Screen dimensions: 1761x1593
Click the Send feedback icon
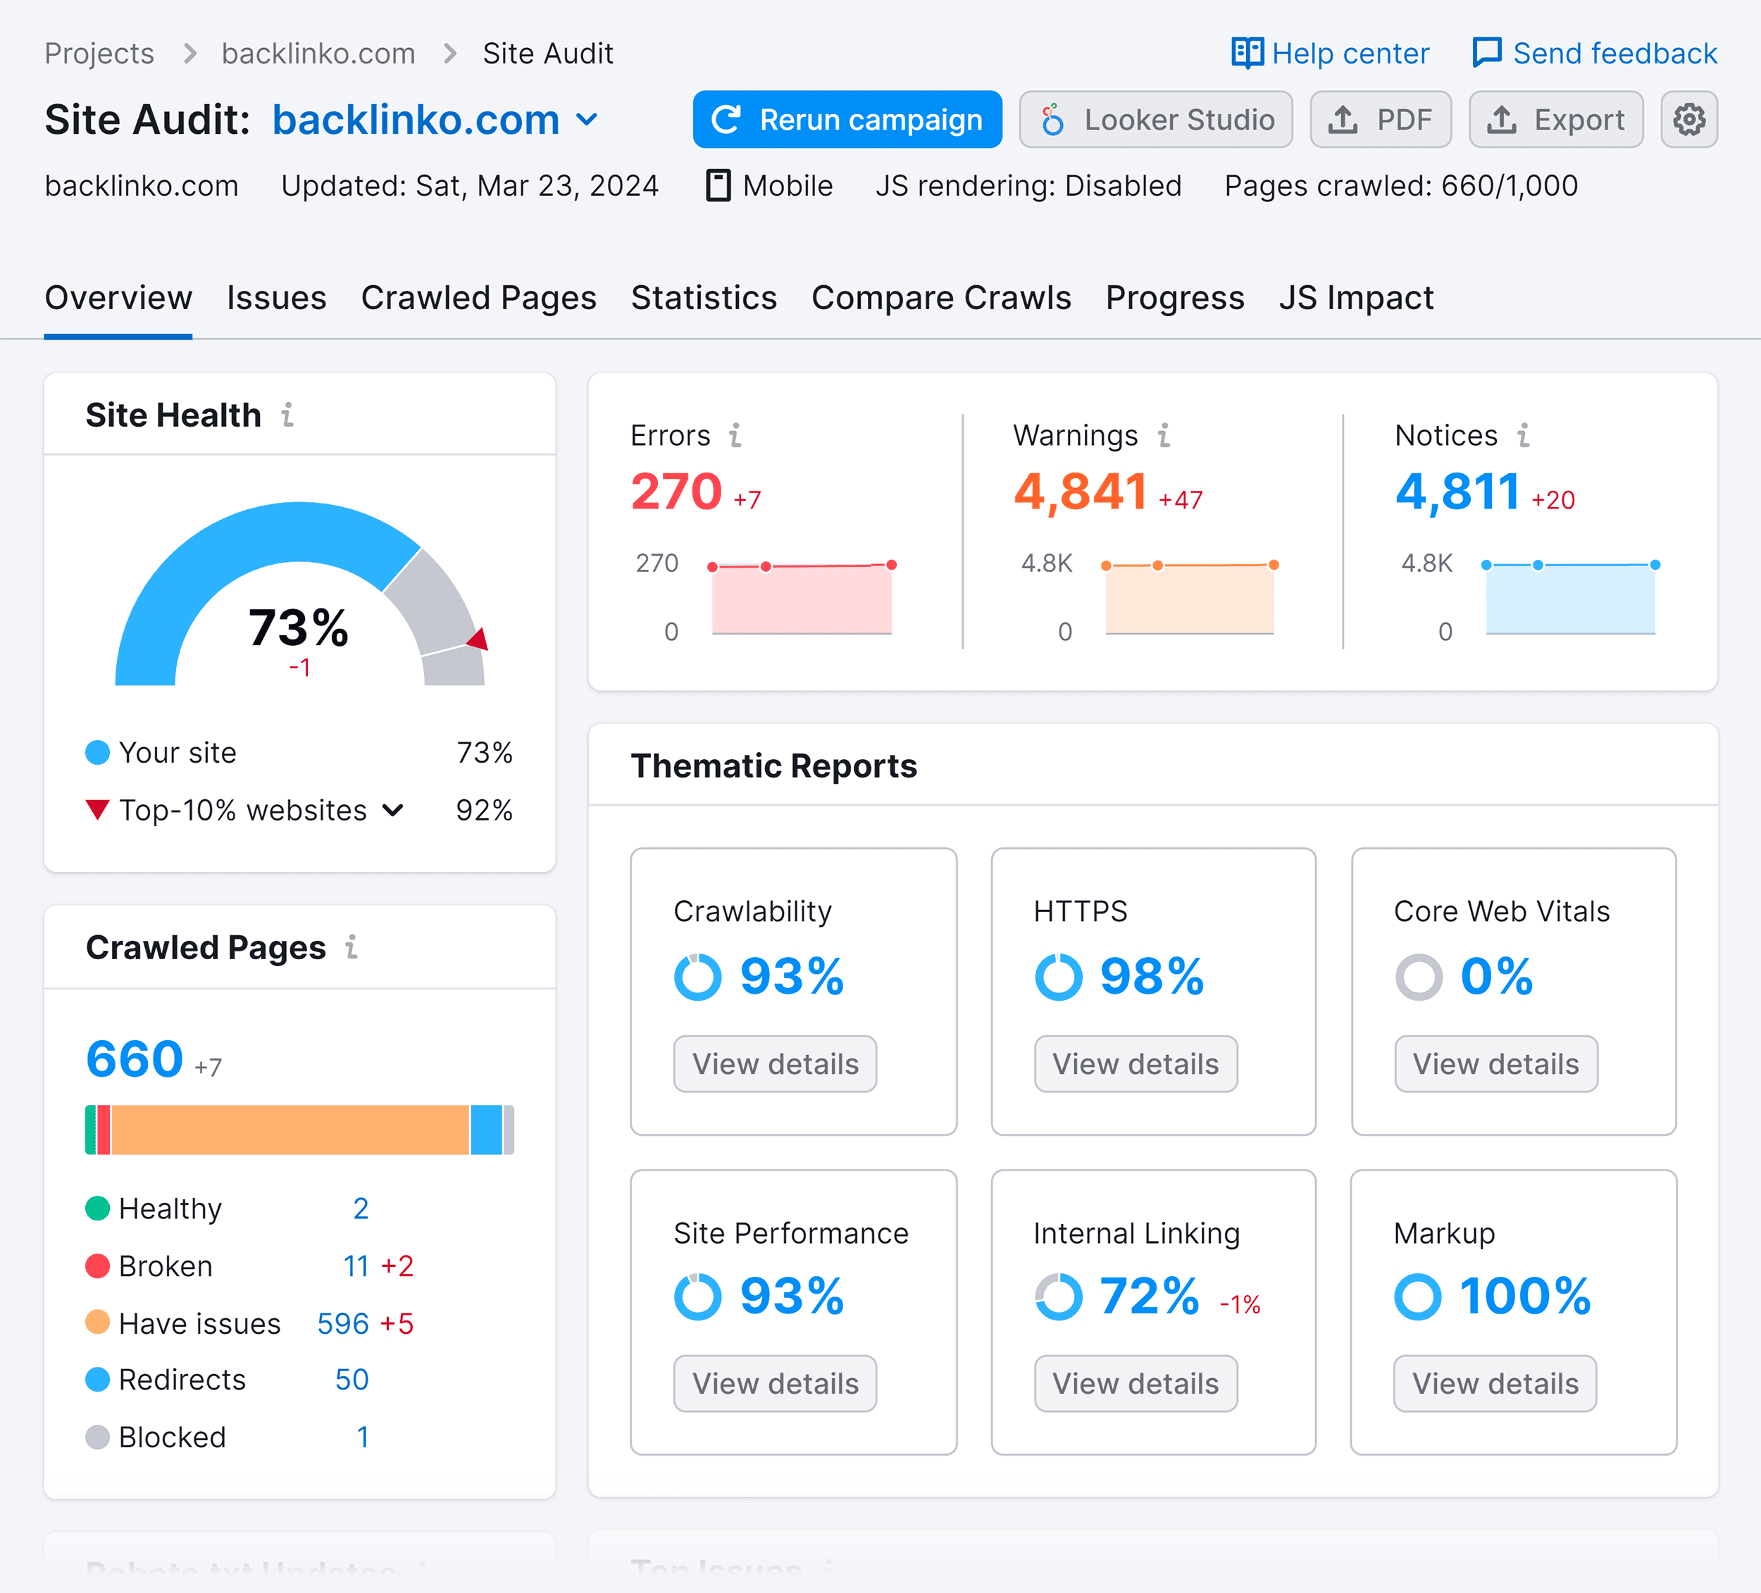click(x=1483, y=52)
